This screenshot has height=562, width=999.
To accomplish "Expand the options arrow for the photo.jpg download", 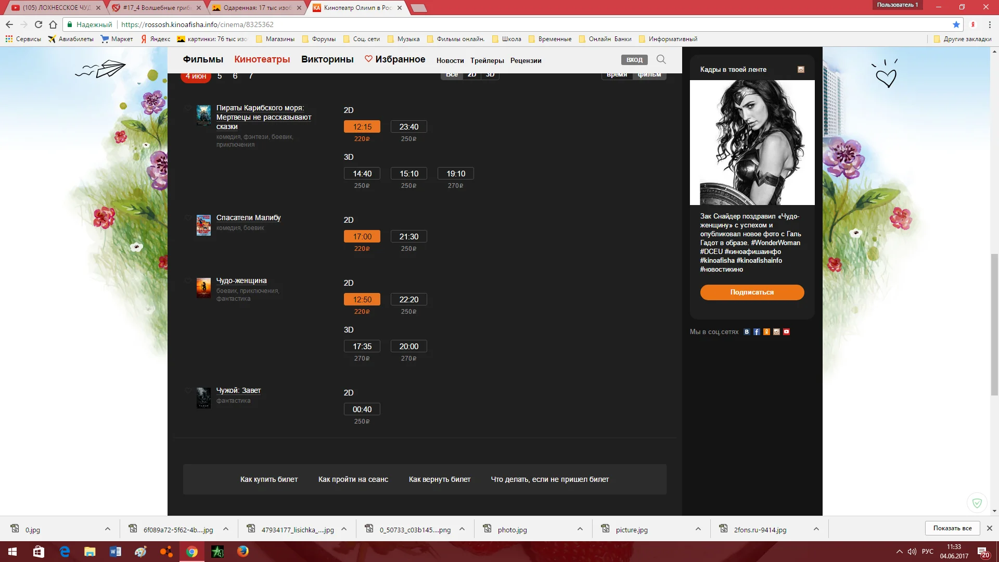I will point(580,529).
